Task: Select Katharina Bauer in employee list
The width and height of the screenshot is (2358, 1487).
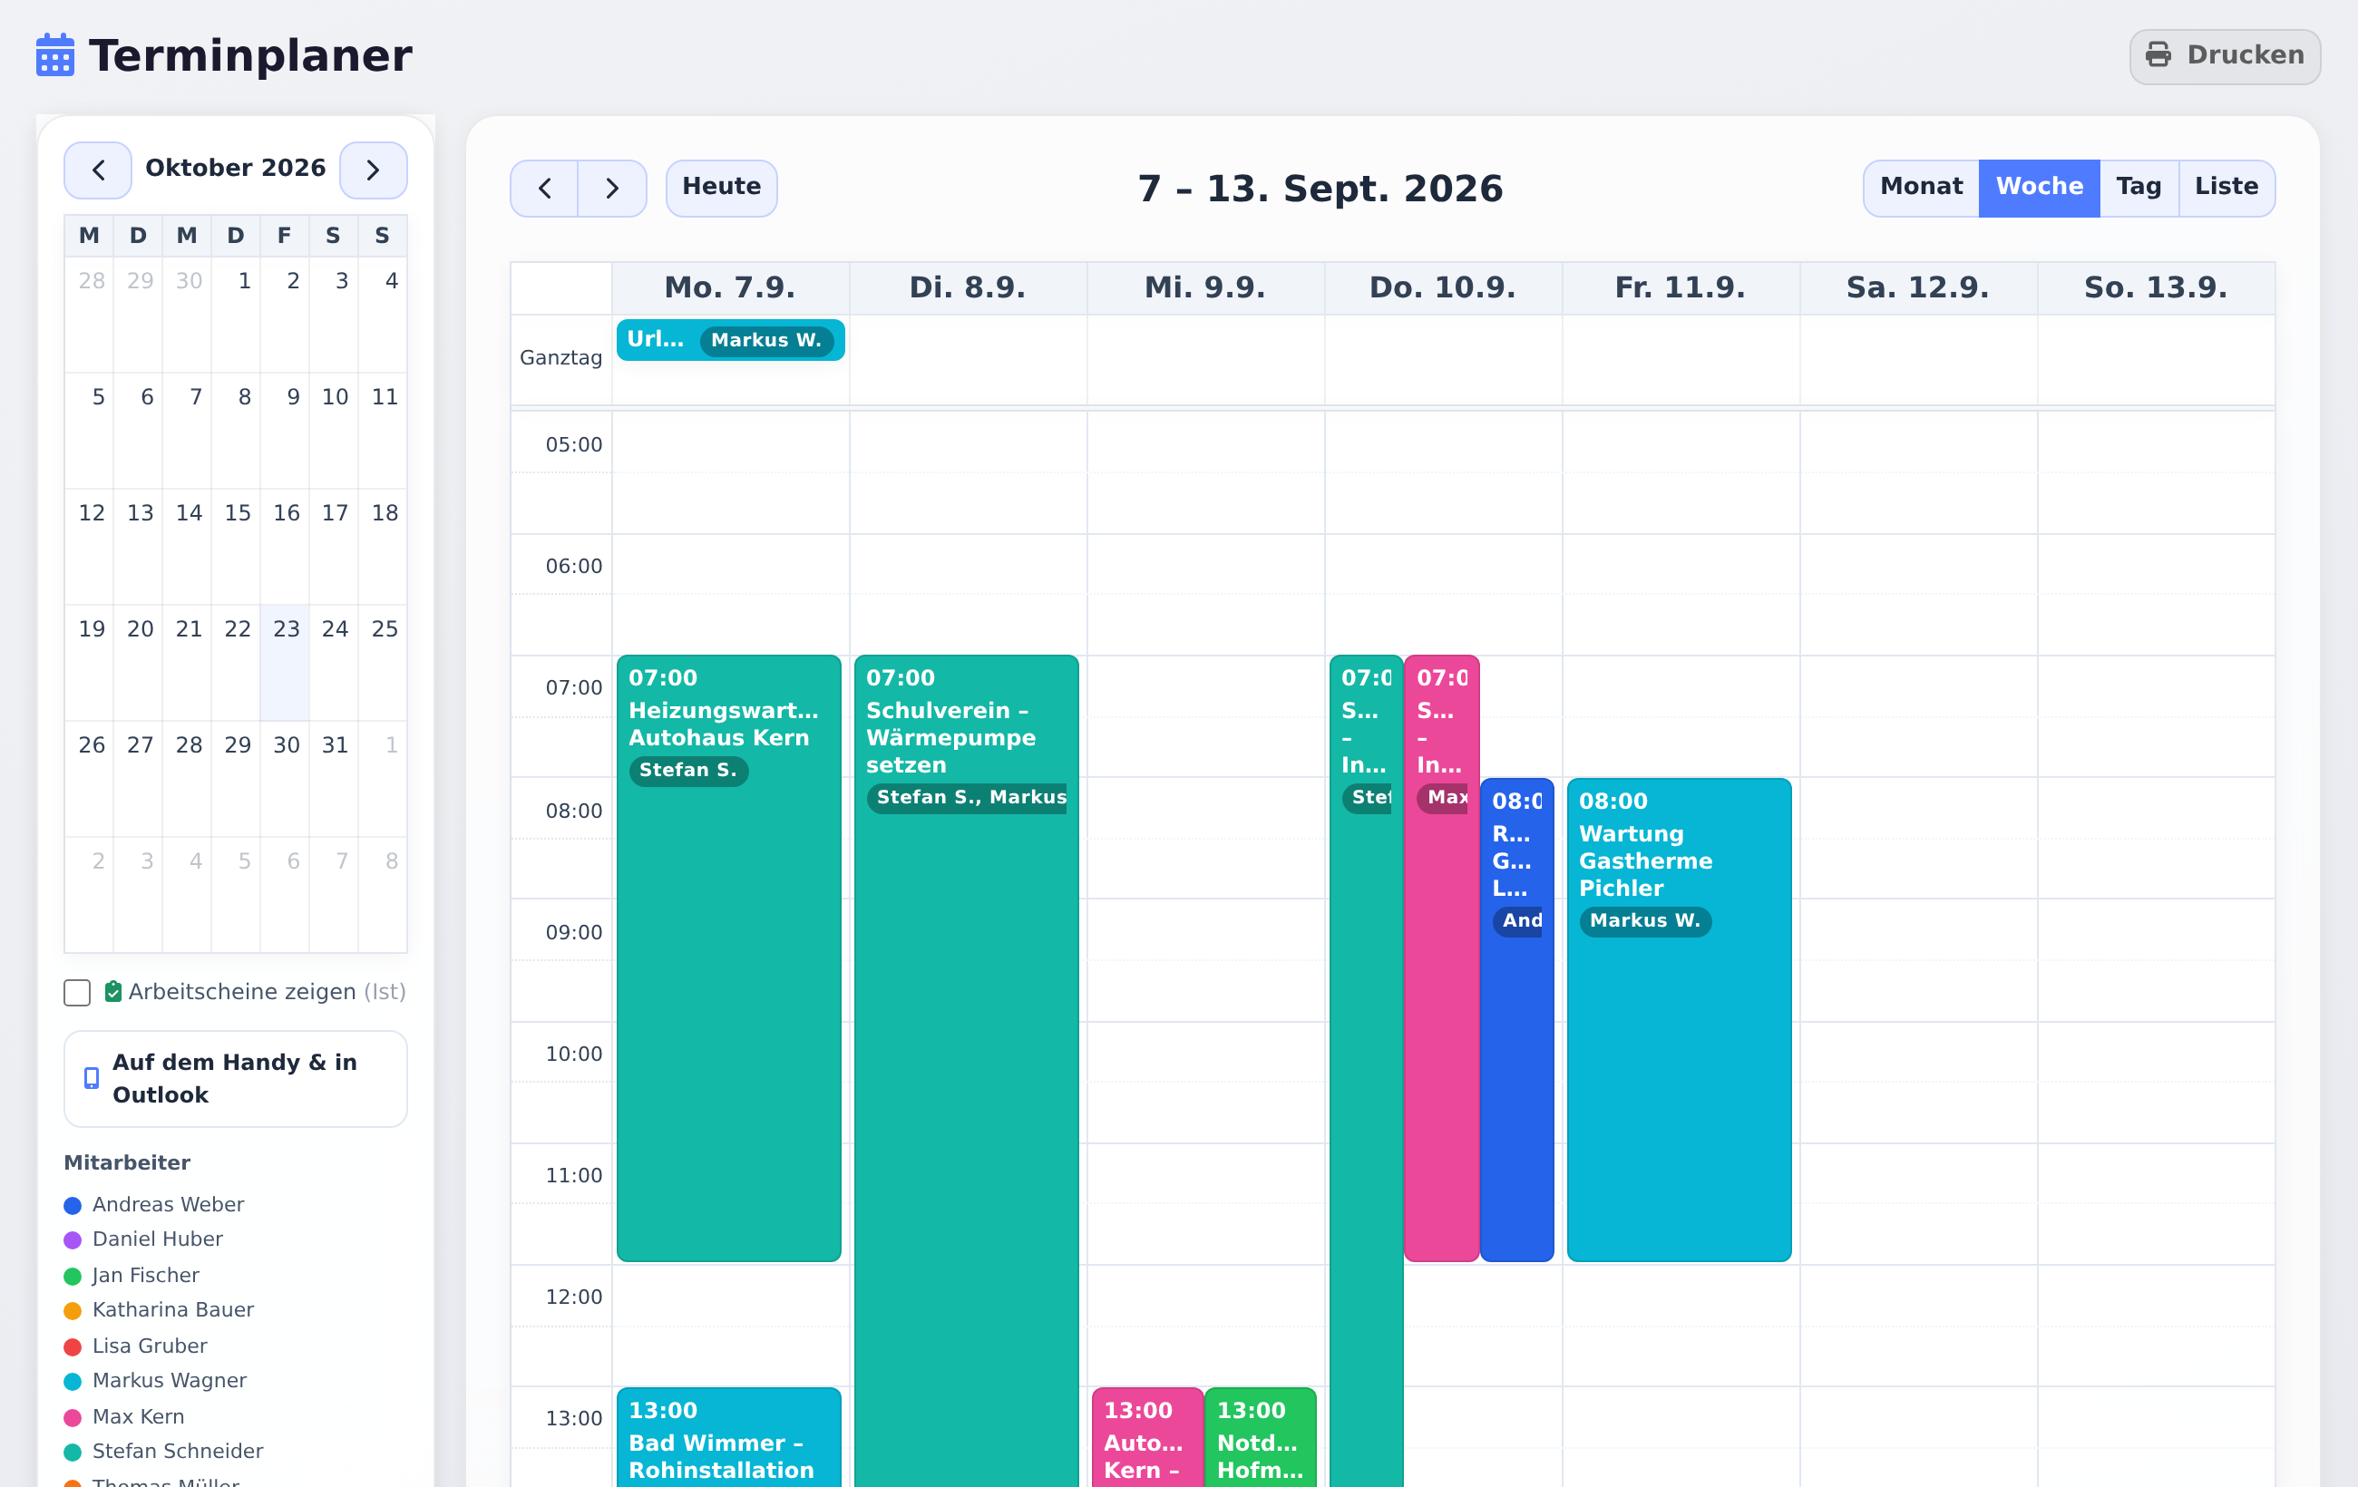Action: [x=172, y=1310]
